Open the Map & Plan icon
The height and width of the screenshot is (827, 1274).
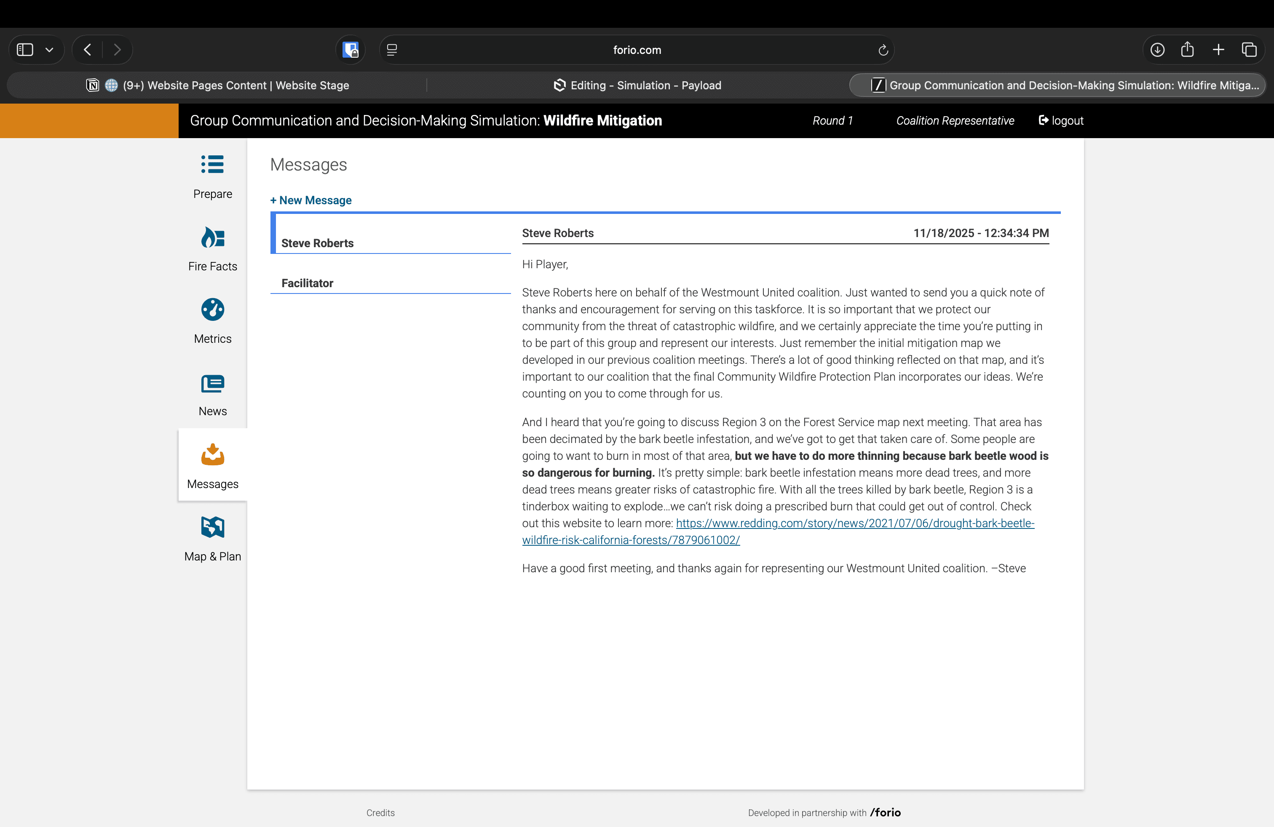212,528
